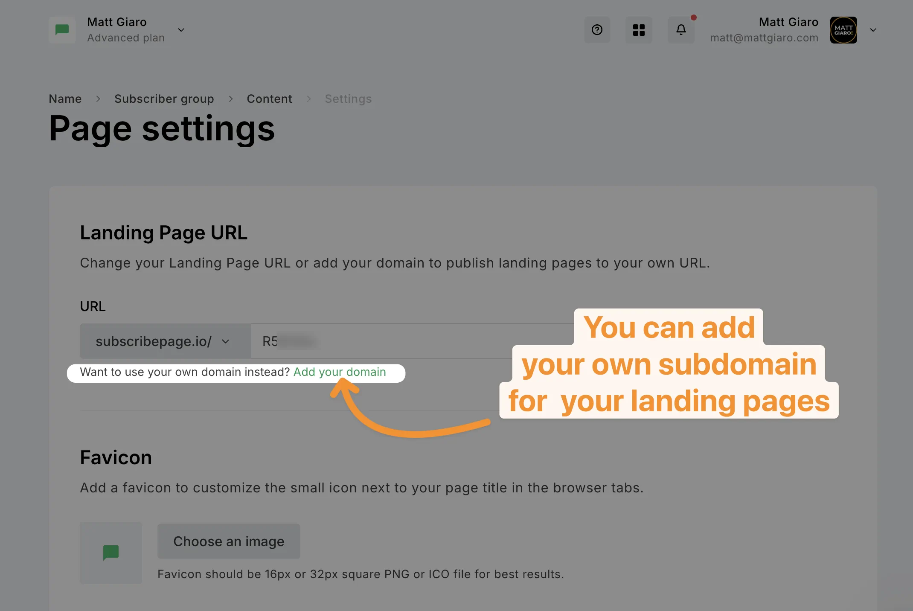
Task: Open the apps grid icon
Action: click(x=639, y=30)
